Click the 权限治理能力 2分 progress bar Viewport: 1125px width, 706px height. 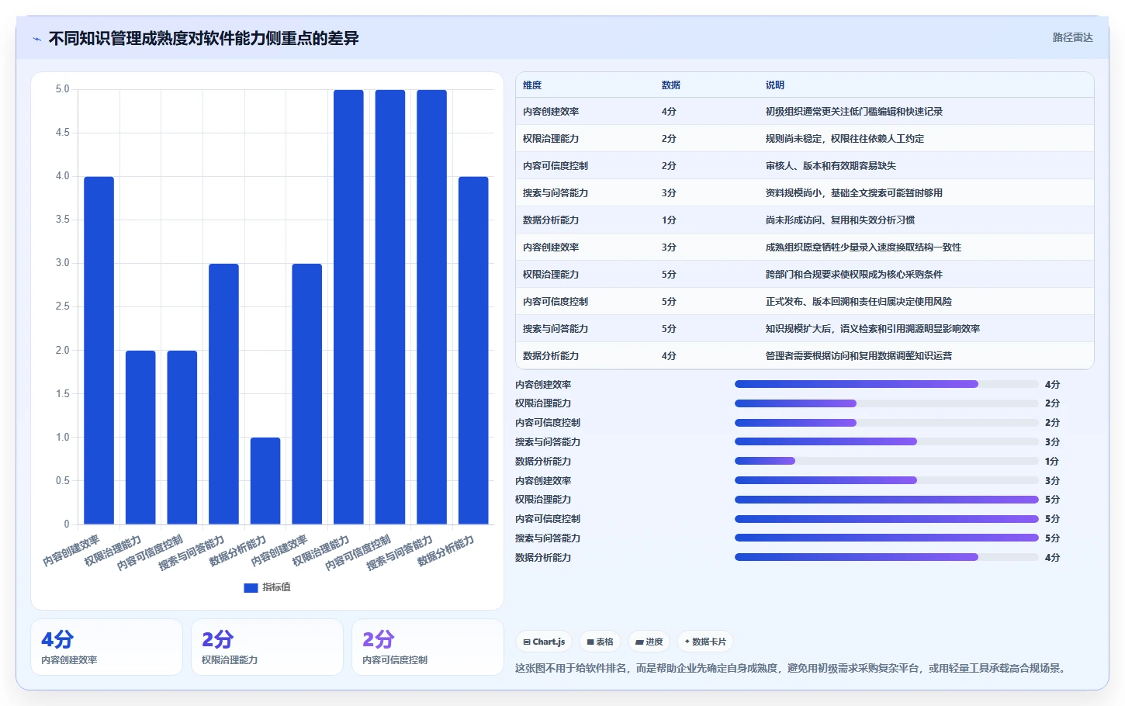886,403
